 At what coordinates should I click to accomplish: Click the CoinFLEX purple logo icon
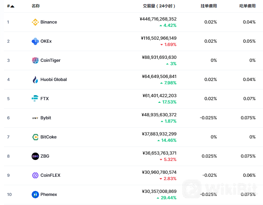pyautogui.click(x=35, y=175)
